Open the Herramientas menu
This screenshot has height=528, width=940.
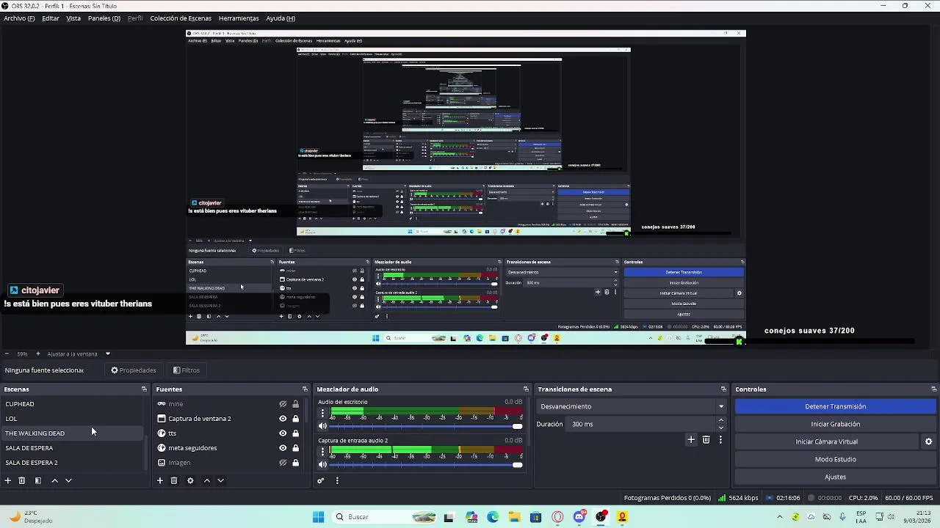(x=239, y=18)
